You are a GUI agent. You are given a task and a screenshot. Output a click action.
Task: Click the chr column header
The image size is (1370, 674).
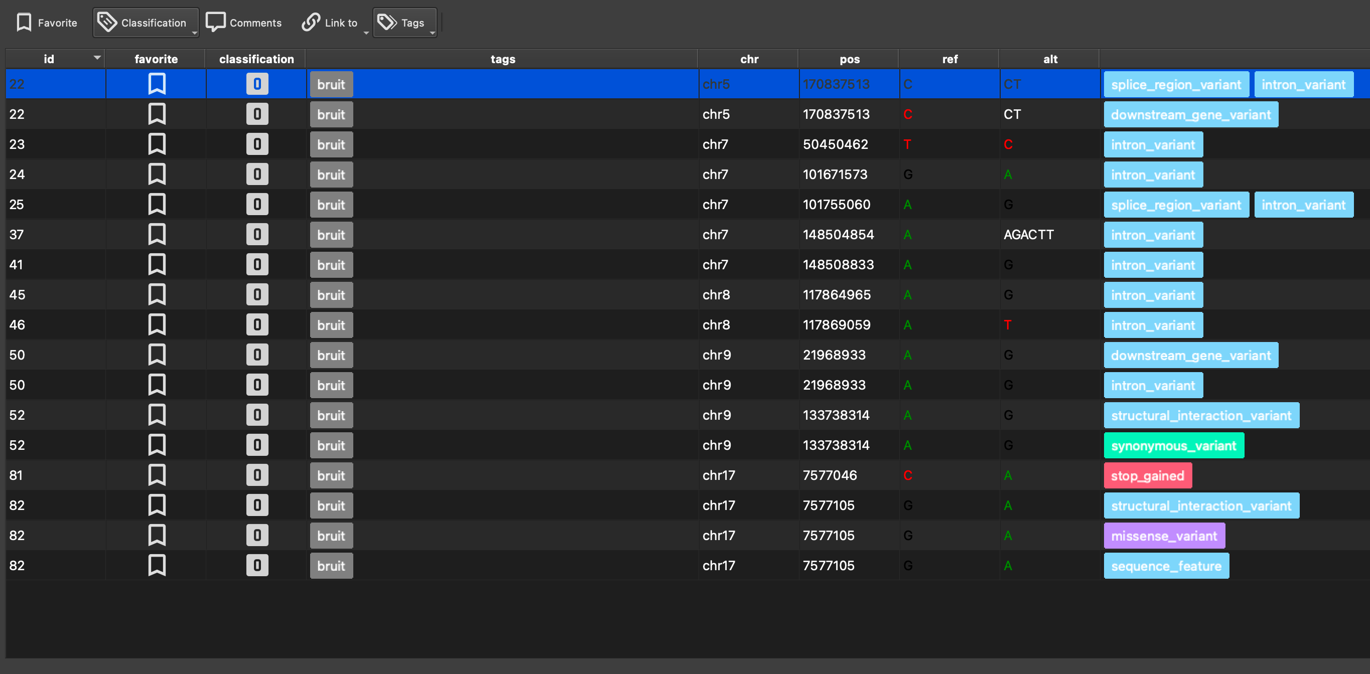pyautogui.click(x=749, y=59)
